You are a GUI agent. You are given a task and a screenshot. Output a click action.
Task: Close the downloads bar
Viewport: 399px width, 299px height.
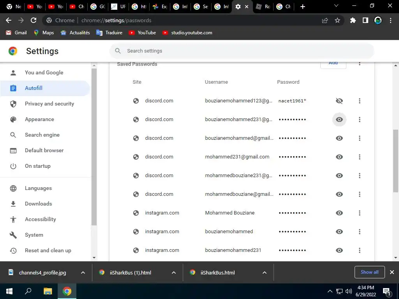[392, 272]
